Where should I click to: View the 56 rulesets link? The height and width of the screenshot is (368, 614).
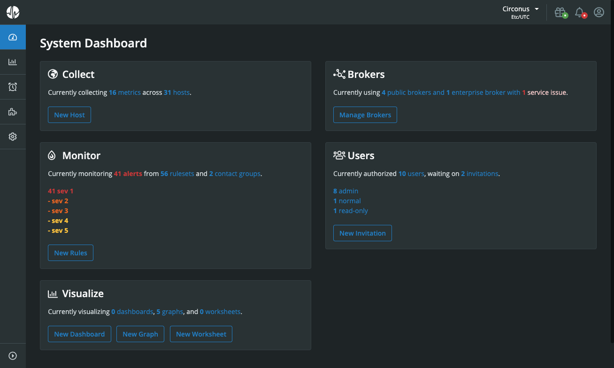click(177, 173)
